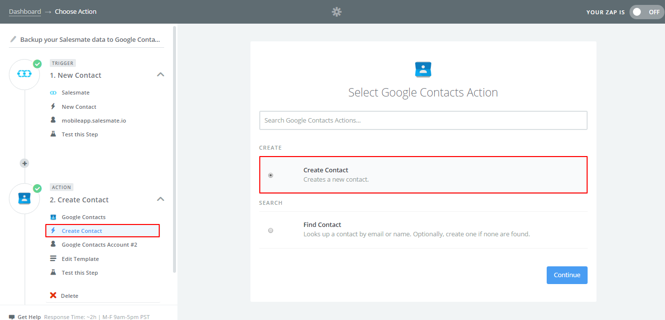This screenshot has height=320, width=665.
Task: Click the person icon beside mobileapp.salesmate.io
Action: (x=53, y=120)
